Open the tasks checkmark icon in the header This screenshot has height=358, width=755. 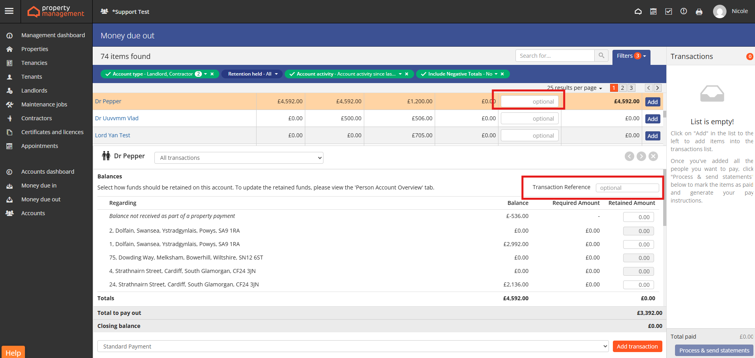coord(669,11)
